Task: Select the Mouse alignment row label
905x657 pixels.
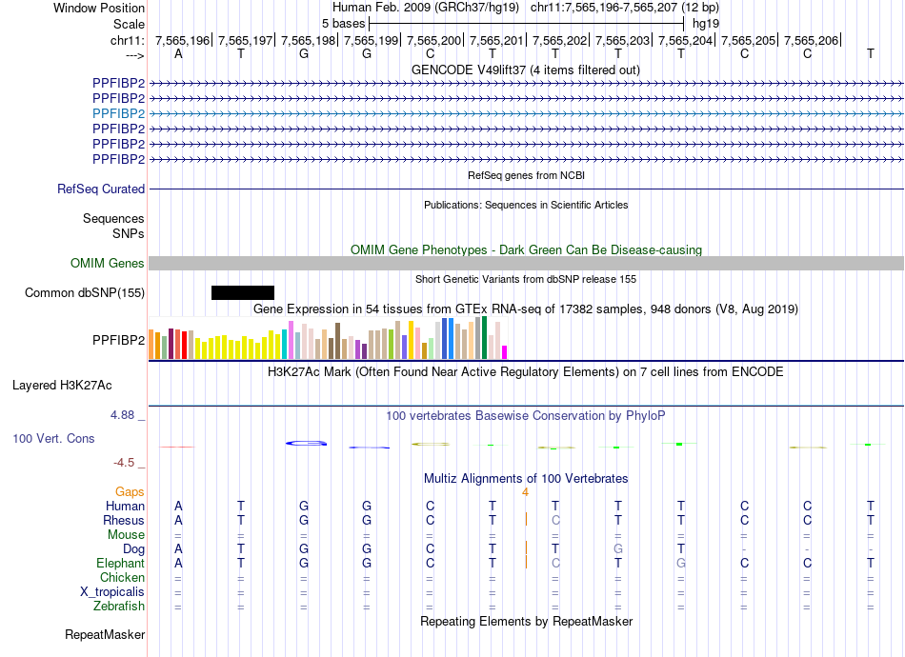Action: click(x=126, y=535)
